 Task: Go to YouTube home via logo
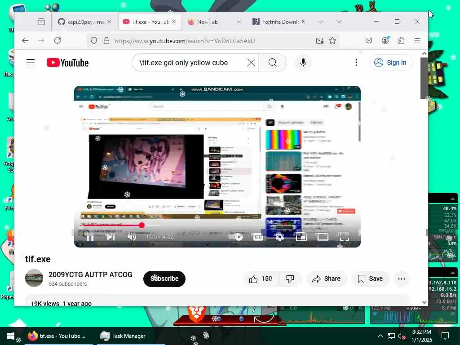coord(67,62)
